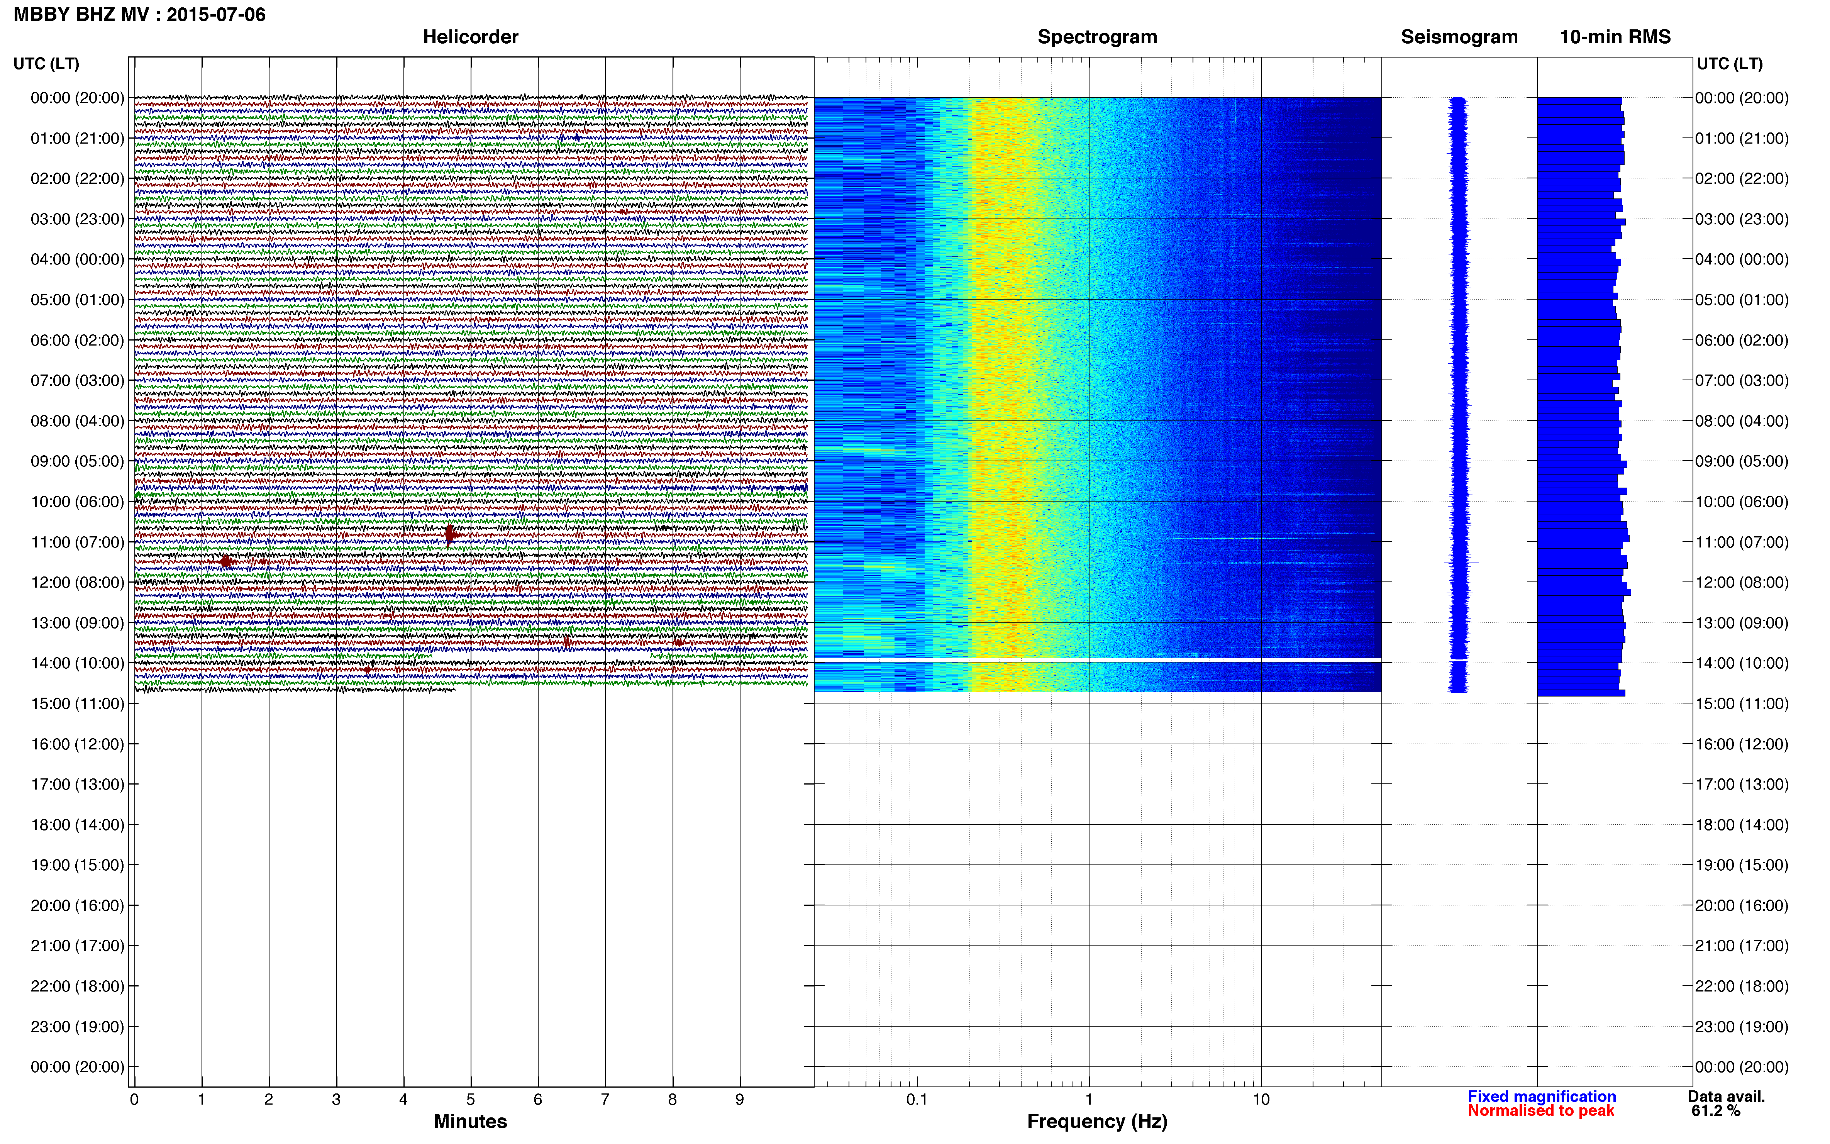This screenshot has width=1830, height=1144.
Task: Click the "Frequency (Hz)" axis label
Action: point(1097,1121)
